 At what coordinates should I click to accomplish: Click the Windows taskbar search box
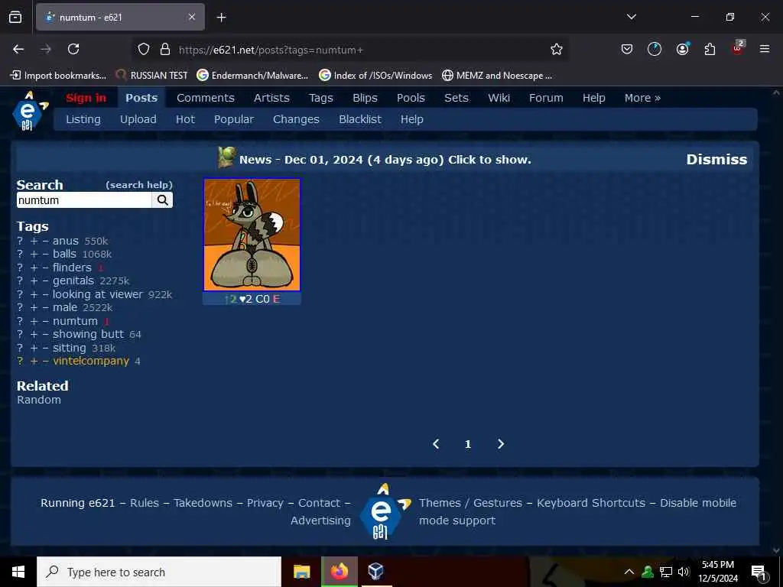point(159,572)
